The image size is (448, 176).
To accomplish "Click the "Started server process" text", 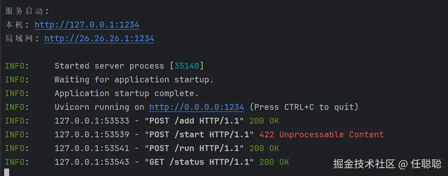I will 109,66.
